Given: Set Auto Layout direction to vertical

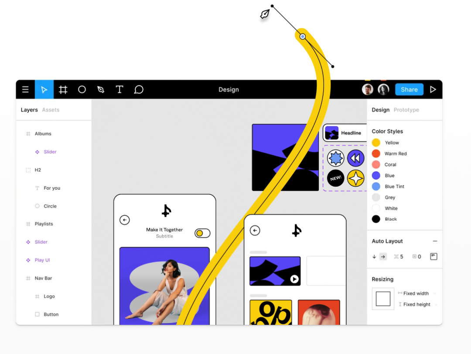Looking at the screenshot, I should [374, 257].
